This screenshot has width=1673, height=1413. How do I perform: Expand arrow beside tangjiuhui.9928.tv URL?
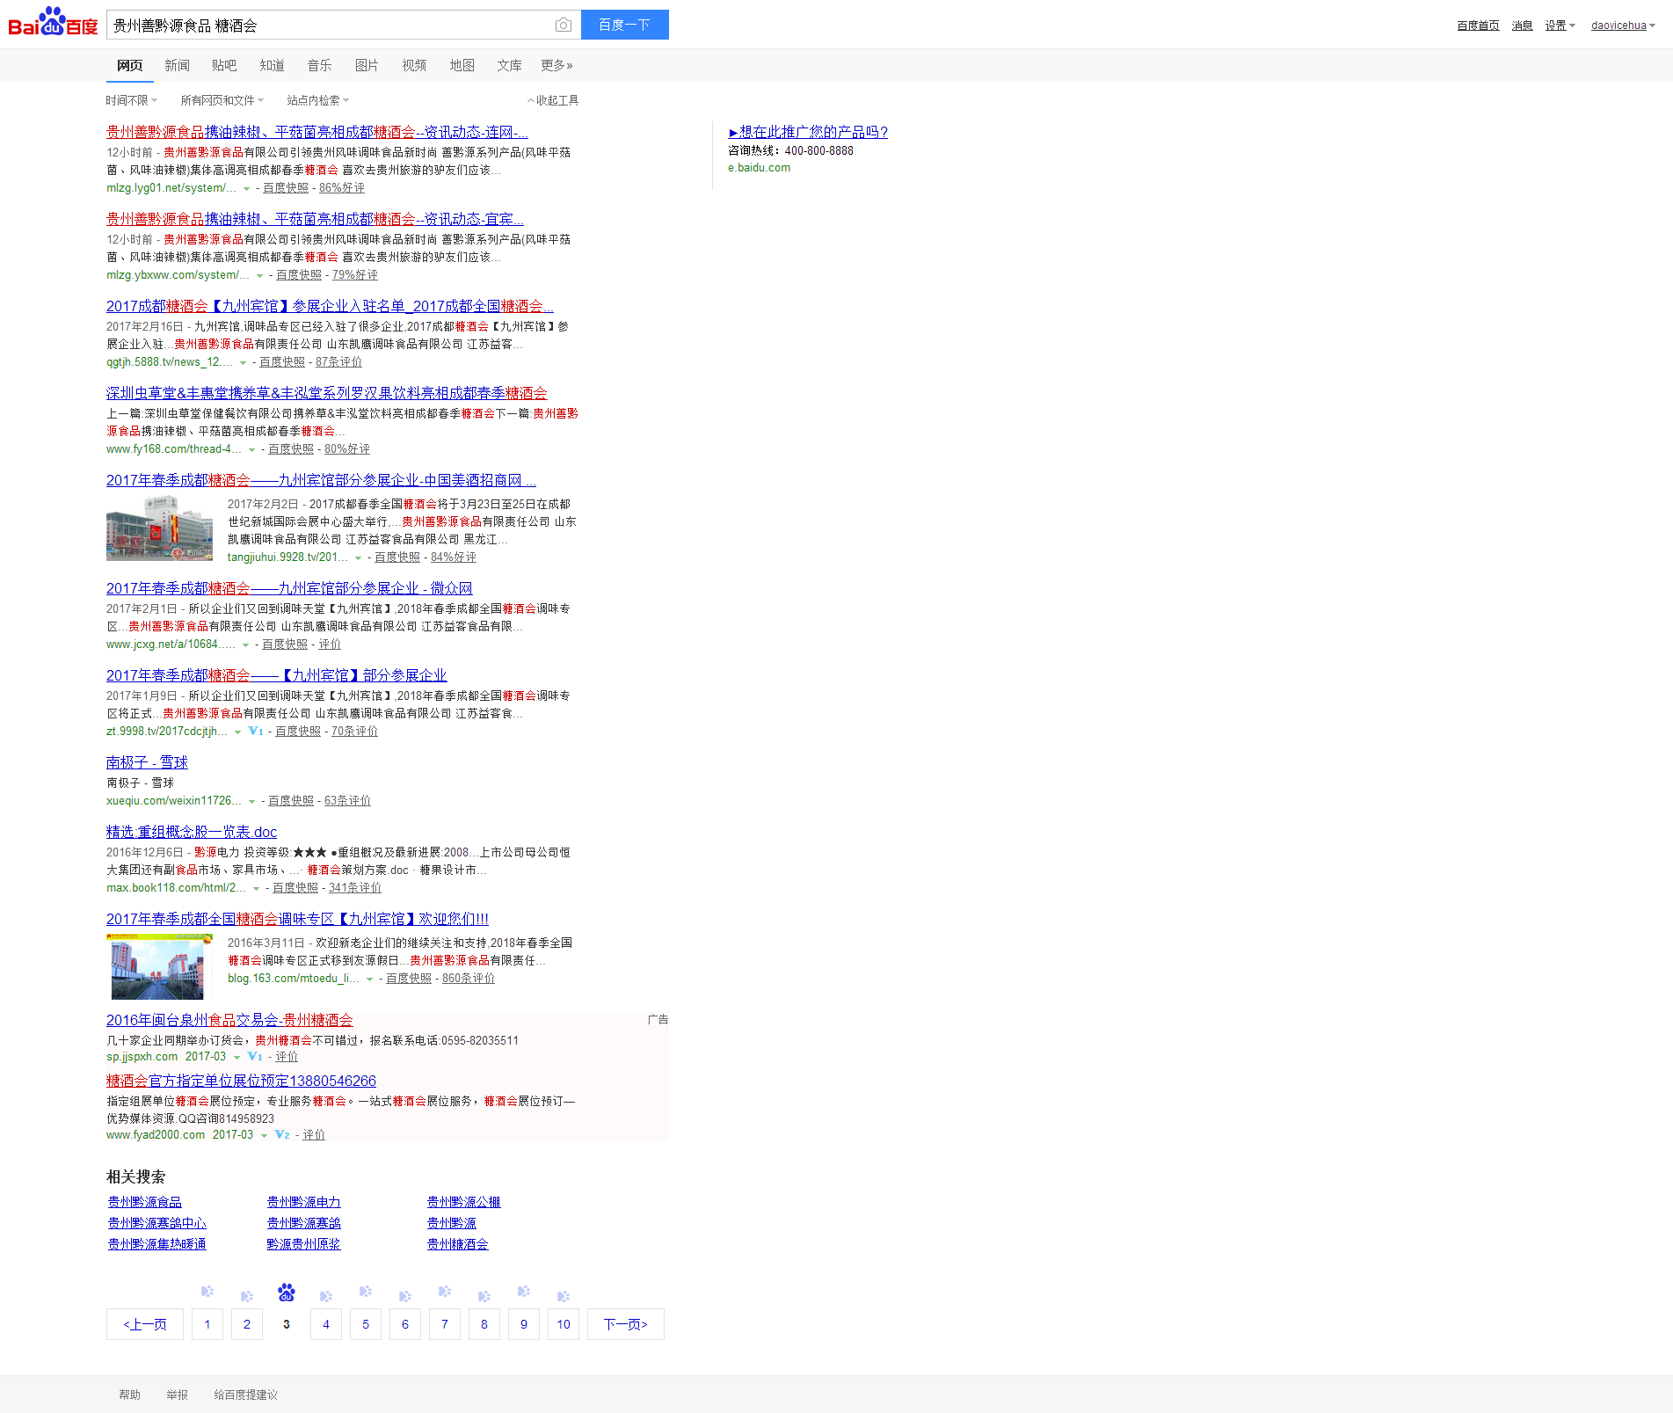[x=358, y=557]
